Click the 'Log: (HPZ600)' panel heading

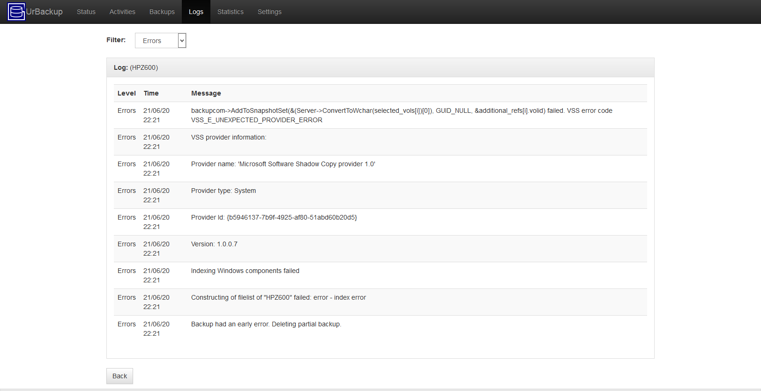click(136, 67)
